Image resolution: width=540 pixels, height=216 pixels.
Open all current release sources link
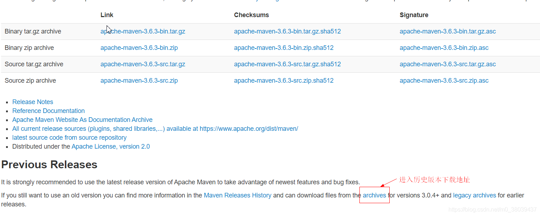pyautogui.click(x=155, y=129)
